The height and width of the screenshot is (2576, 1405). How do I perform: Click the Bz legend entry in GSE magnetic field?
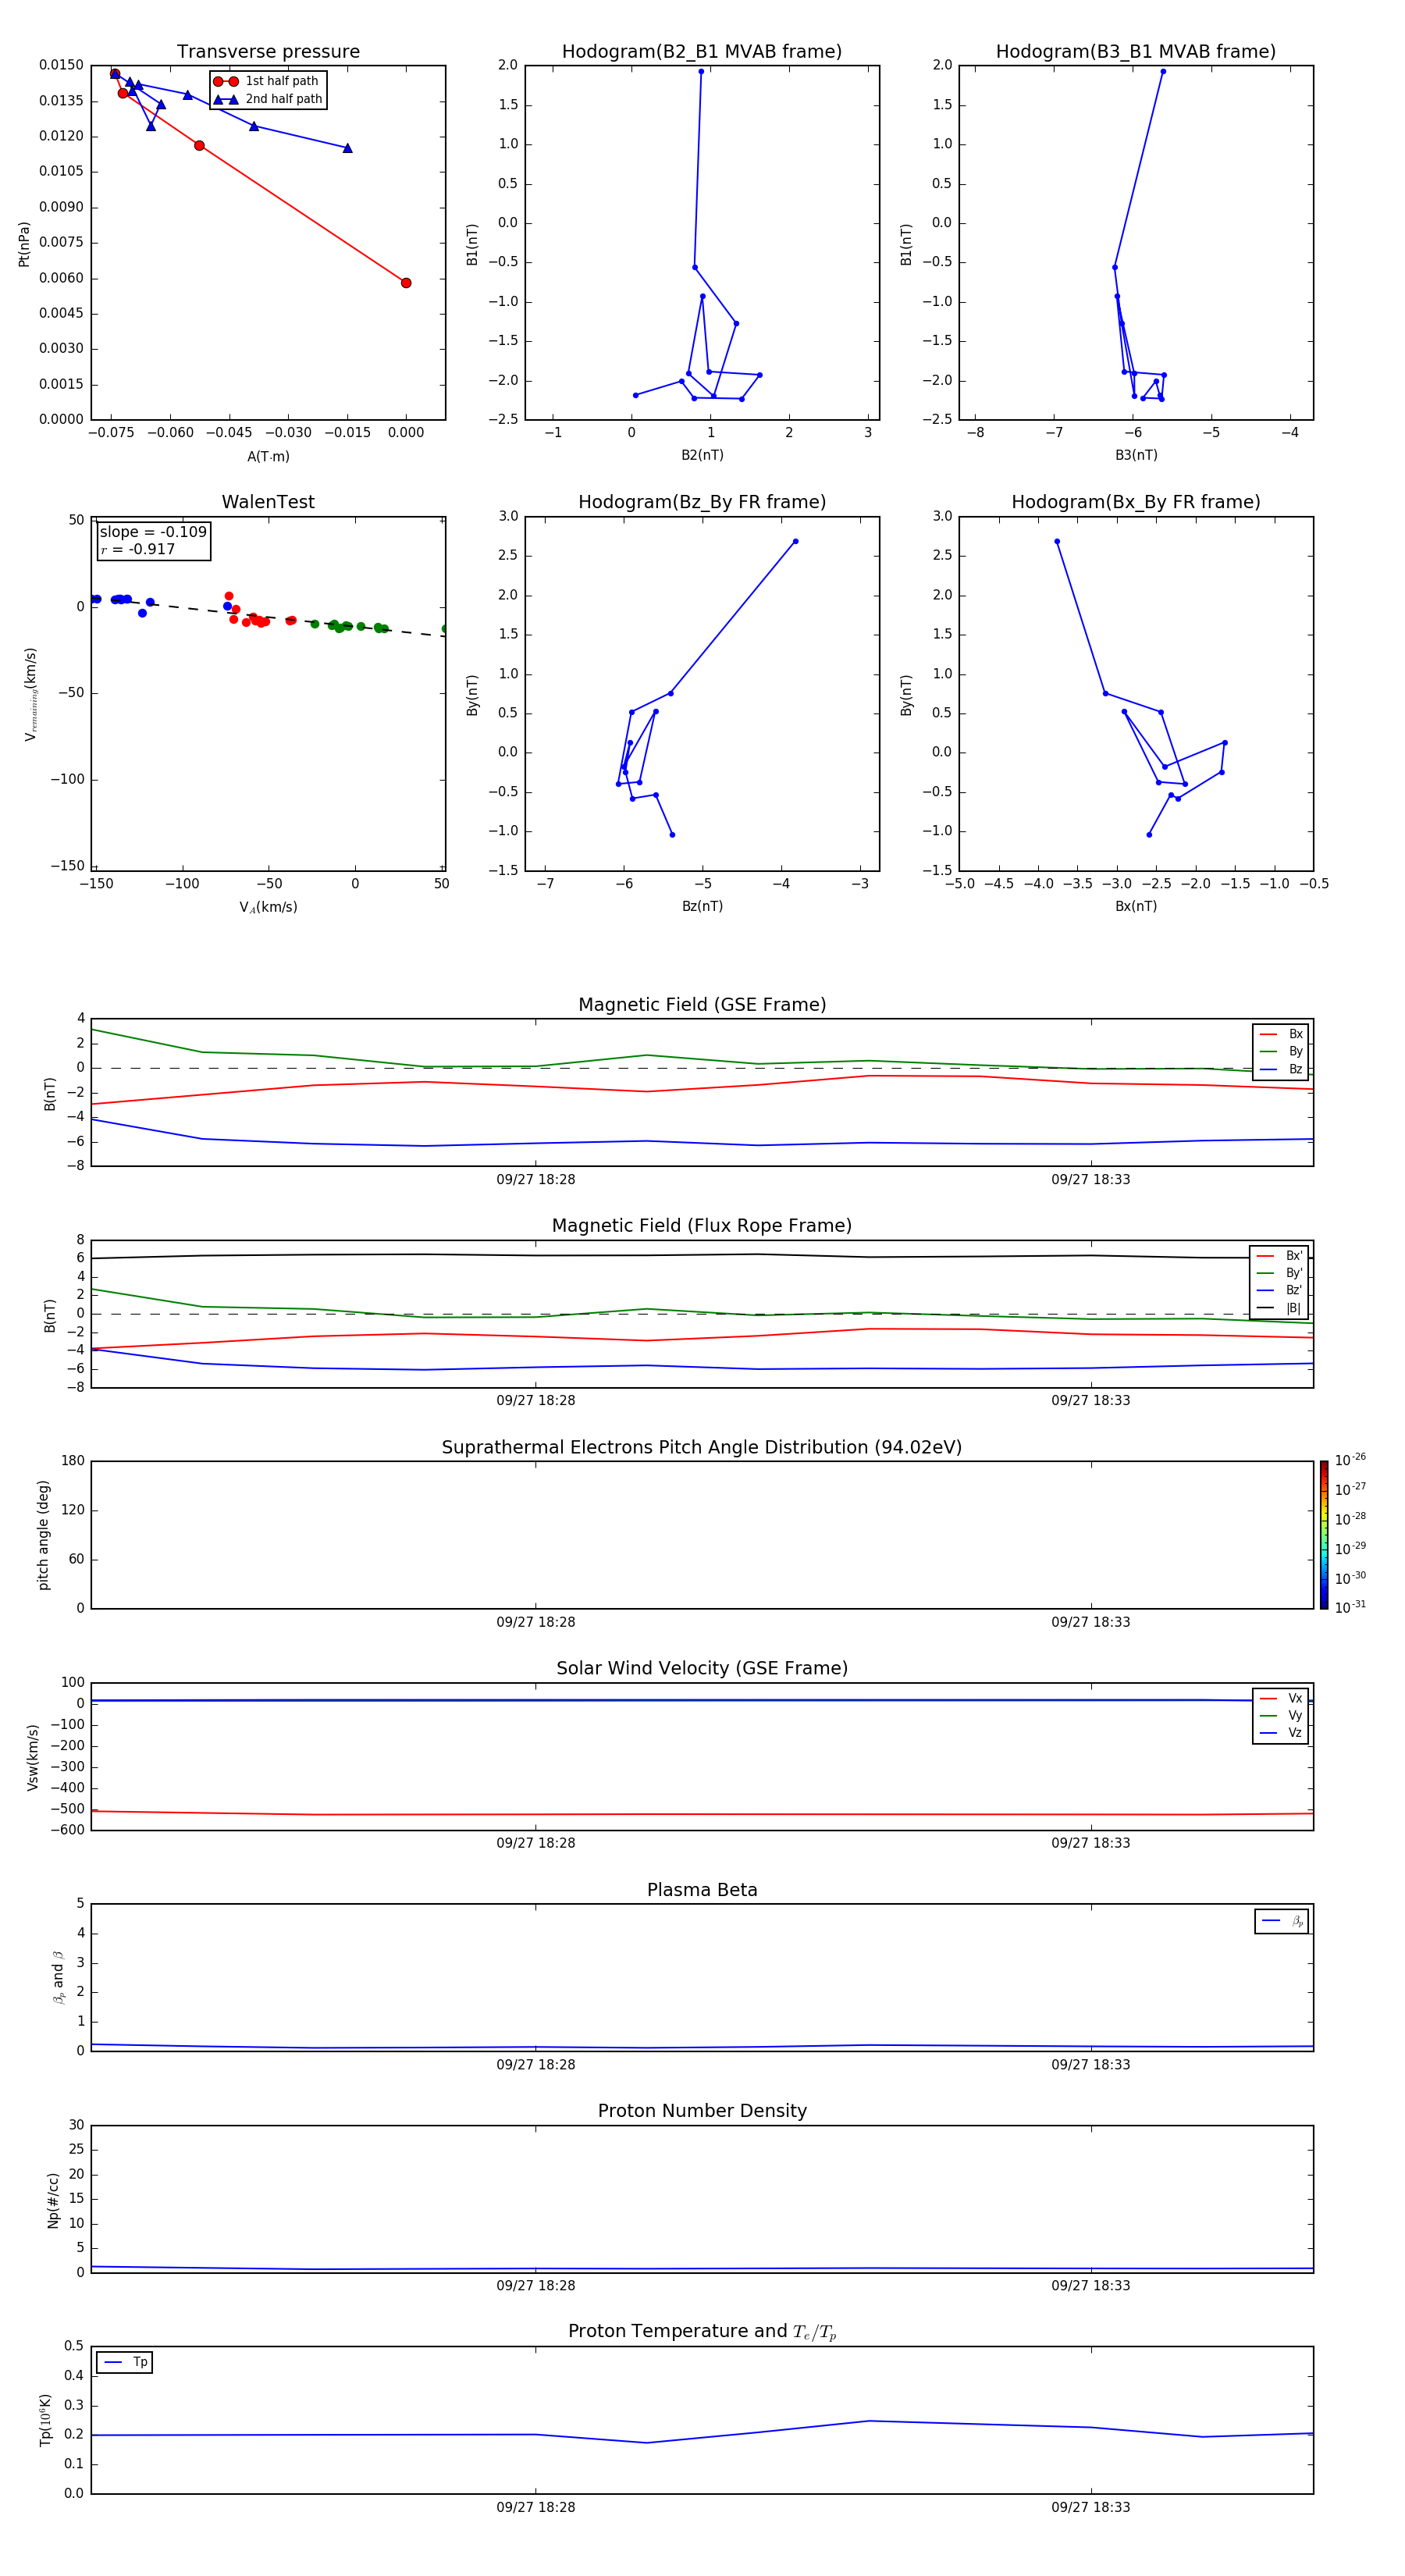(x=1281, y=1070)
